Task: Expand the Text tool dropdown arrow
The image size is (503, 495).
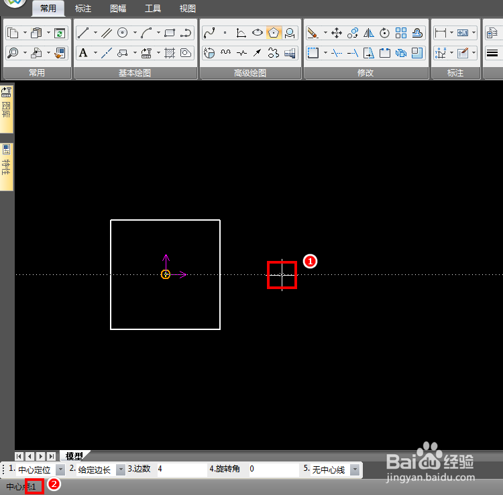Action: [x=96, y=52]
